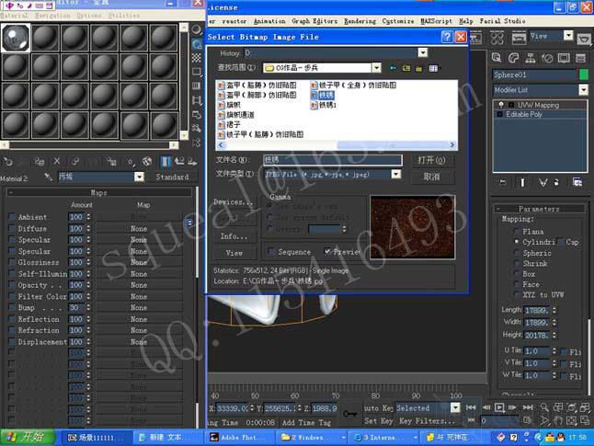Open View coordinate system dropdown
594x446 pixels.
pos(568,36)
